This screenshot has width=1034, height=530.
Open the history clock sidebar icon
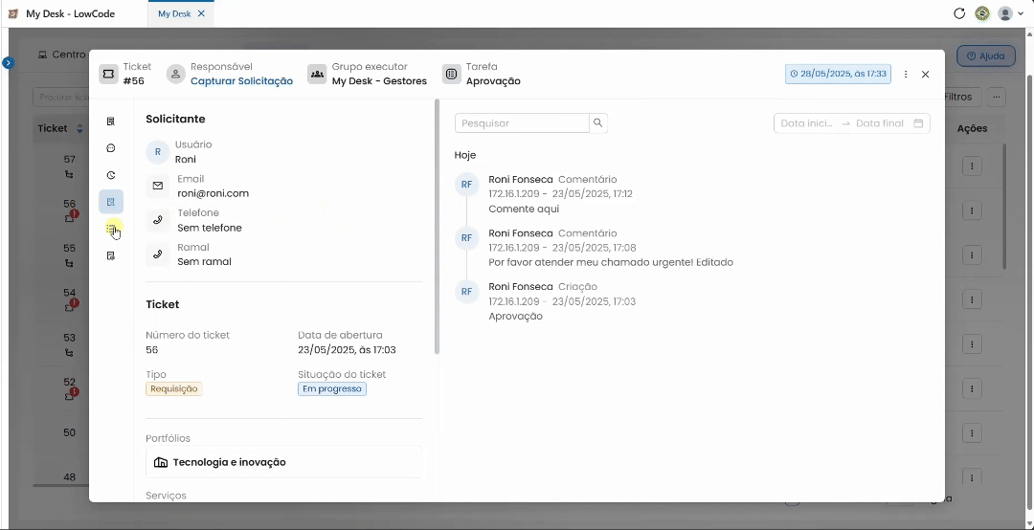point(111,175)
